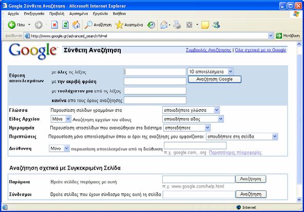Stop page loading with red X icon
This screenshot has height=212, width=304.
tap(54, 25)
